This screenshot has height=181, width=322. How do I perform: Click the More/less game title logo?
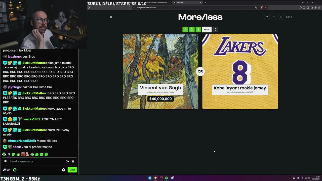coord(200,17)
